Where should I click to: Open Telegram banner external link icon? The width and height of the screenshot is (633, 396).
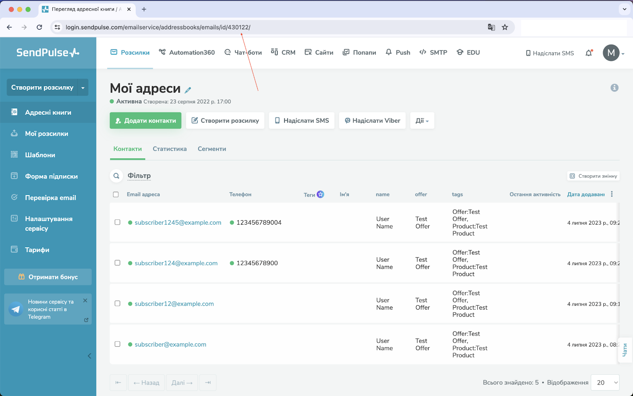click(x=86, y=320)
